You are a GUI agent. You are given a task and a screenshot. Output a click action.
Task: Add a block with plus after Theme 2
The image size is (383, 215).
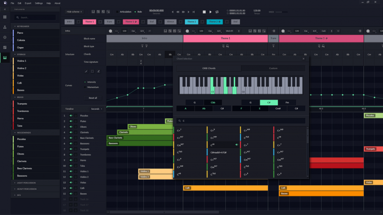pyautogui.click(x=203, y=22)
